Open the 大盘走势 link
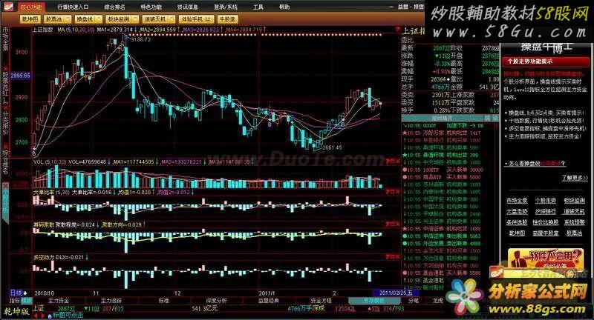594x320 pixels. point(517,212)
